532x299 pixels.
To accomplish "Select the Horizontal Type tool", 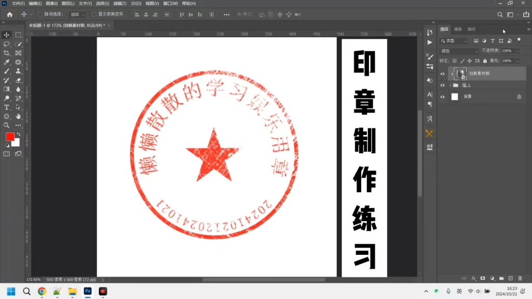I will tap(6, 107).
